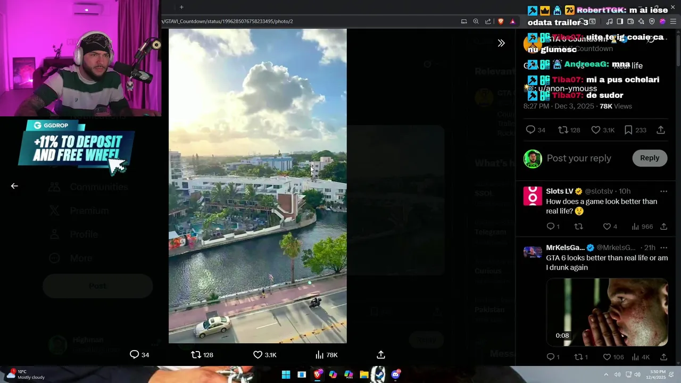Reply to Slots LV's comment
The height and width of the screenshot is (383, 681).
[553, 227]
